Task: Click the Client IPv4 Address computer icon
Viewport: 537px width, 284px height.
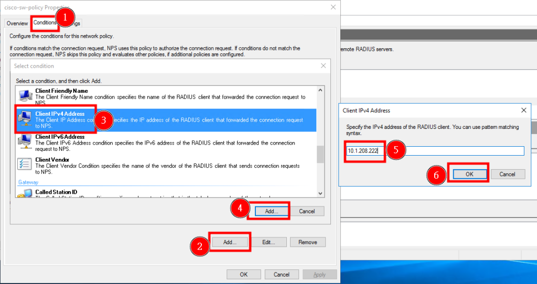Action: [25, 118]
